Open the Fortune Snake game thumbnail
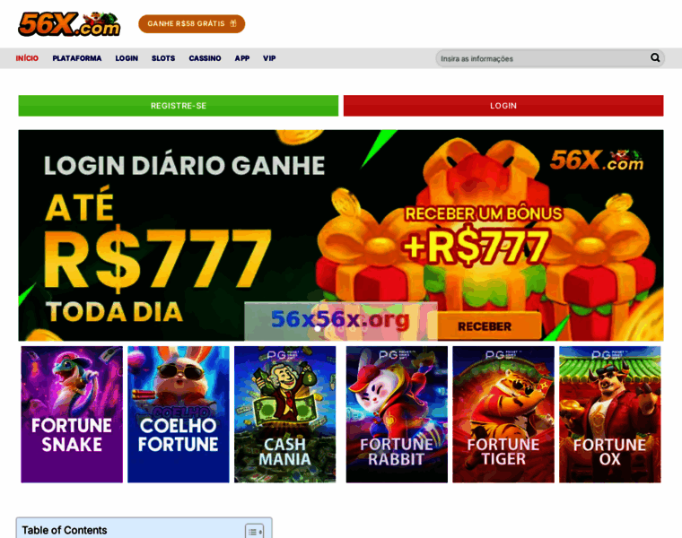This screenshot has width=682, height=538. click(72, 414)
